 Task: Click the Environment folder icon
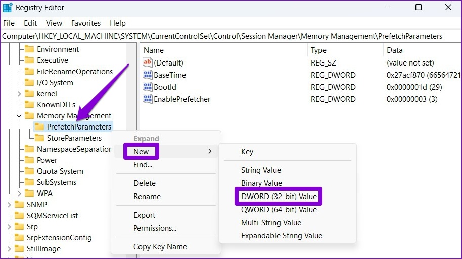29,49
